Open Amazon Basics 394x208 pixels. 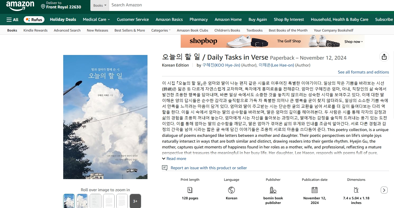click(169, 19)
